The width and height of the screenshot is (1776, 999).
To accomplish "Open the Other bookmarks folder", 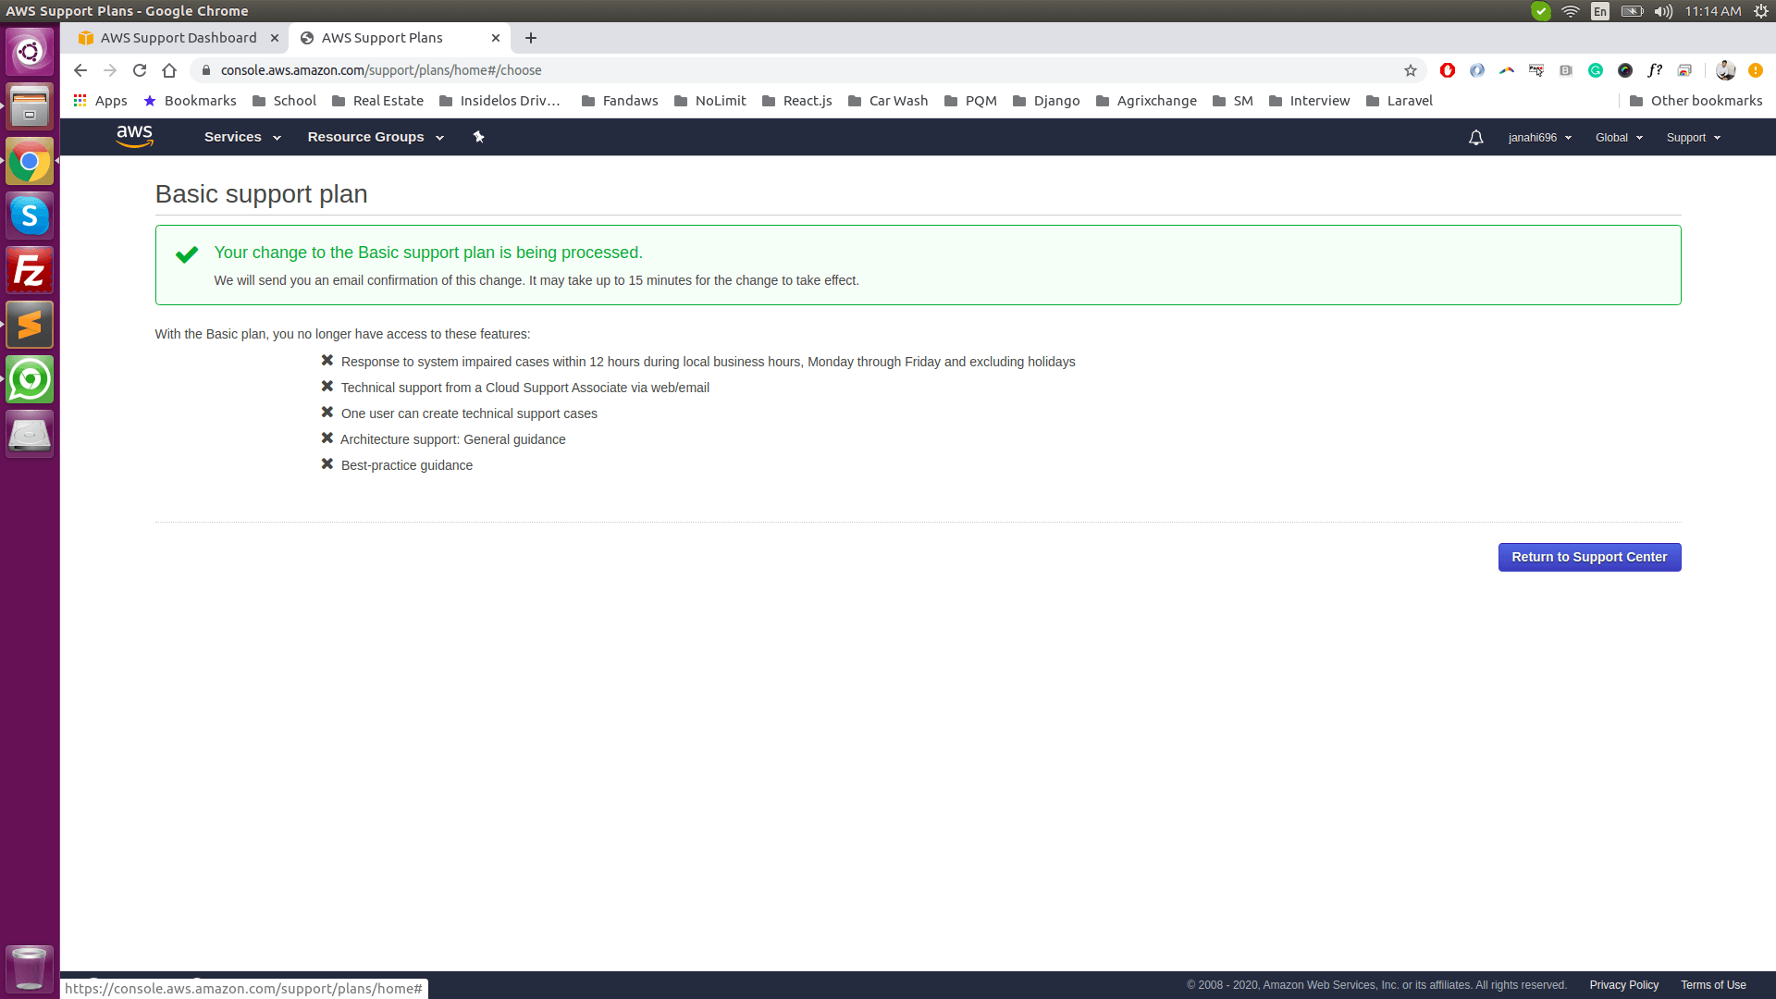I will click(1696, 101).
